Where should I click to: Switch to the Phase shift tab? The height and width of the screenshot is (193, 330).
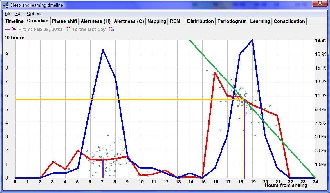click(64, 21)
